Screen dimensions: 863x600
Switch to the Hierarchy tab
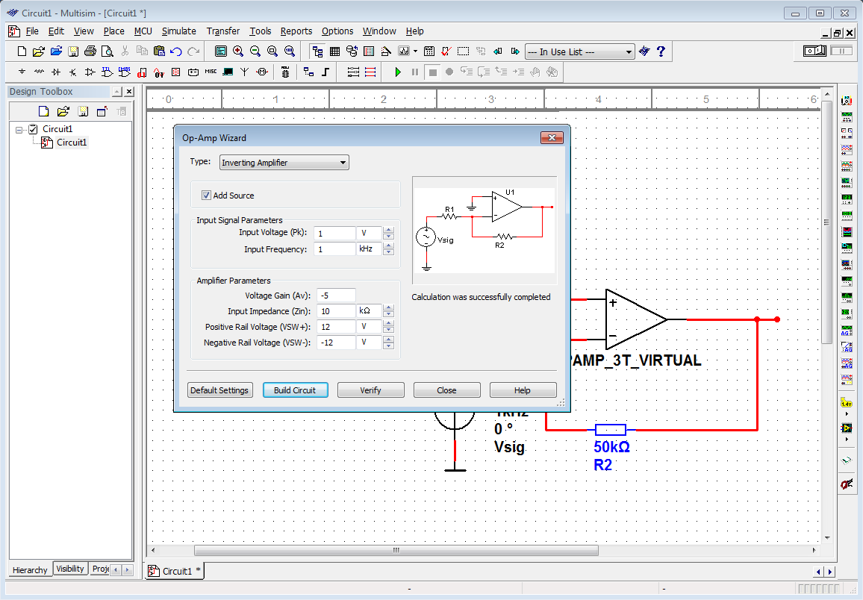pyautogui.click(x=31, y=569)
